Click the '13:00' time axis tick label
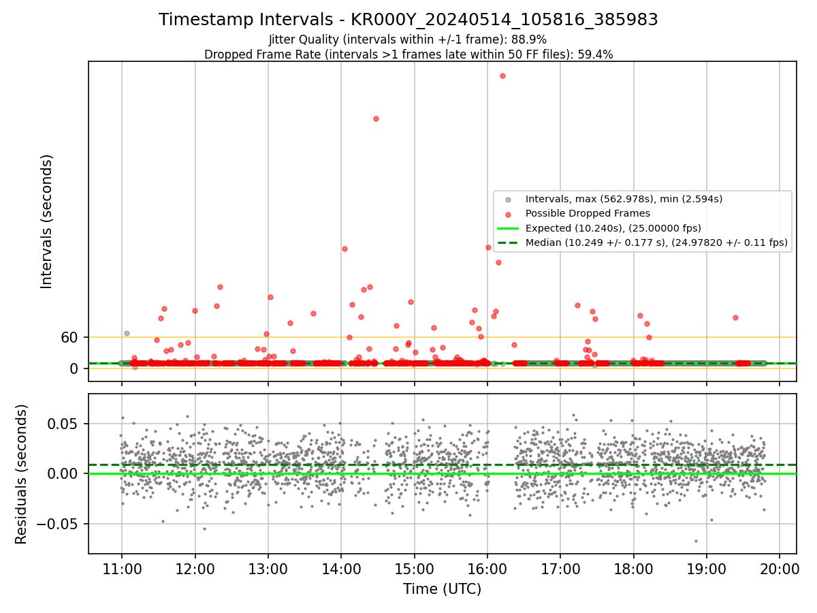The height and width of the screenshot is (613, 817). [x=268, y=569]
